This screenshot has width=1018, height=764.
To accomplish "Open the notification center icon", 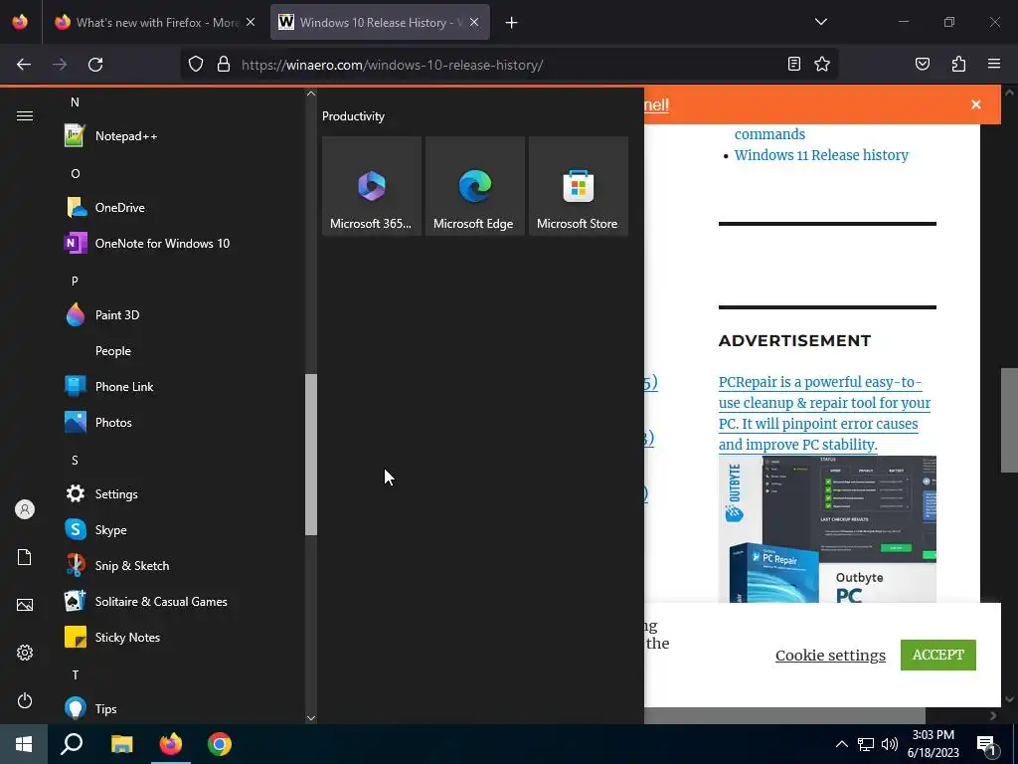I will click(x=986, y=744).
